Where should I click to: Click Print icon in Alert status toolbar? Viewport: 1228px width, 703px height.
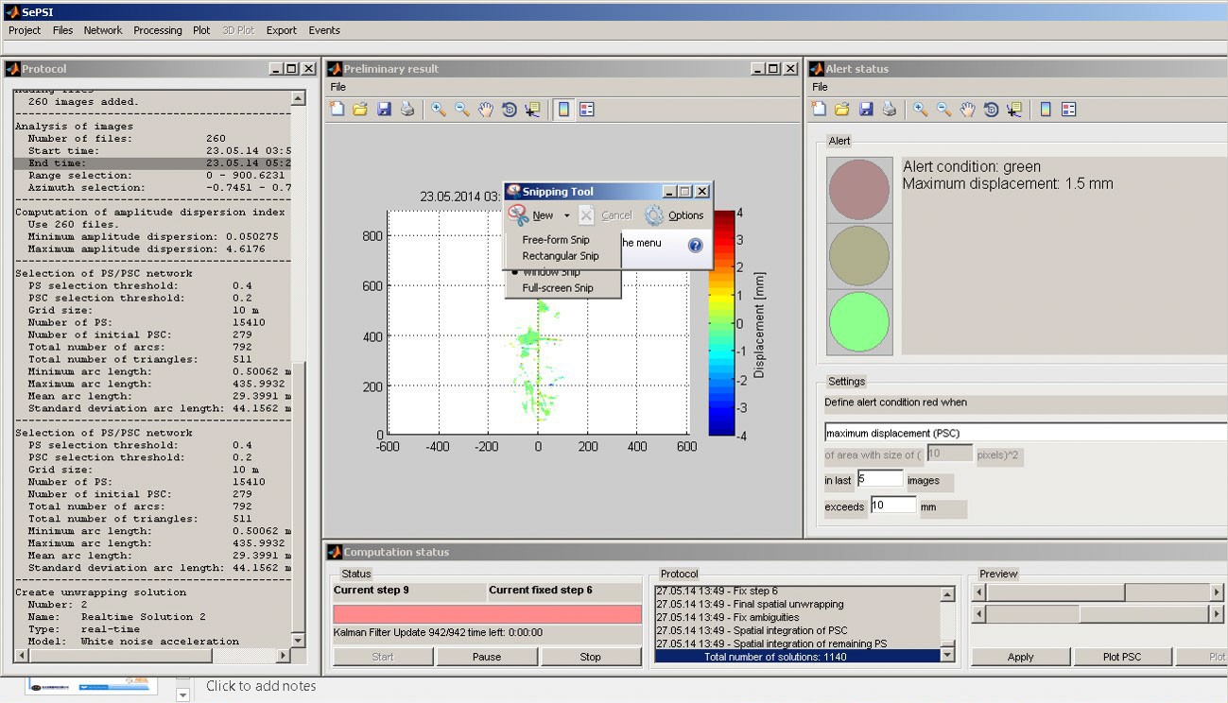coord(889,110)
